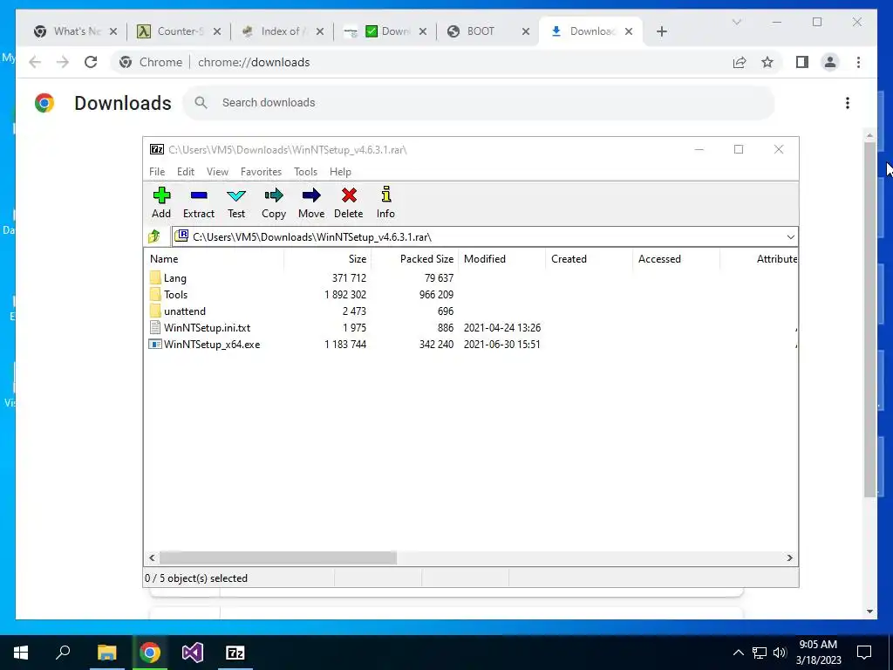Click the right arrow of horizontal scrollbar
The width and height of the screenshot is (893, 670).
pos(790,557)
